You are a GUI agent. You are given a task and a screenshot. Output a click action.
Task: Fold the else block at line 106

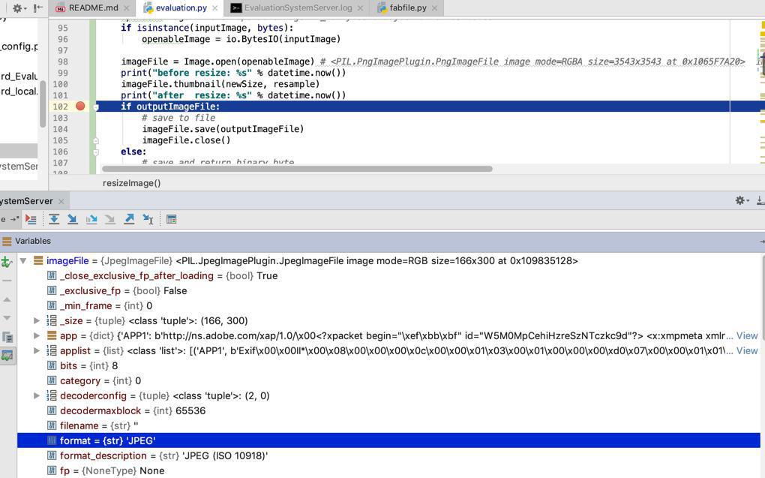96,152
